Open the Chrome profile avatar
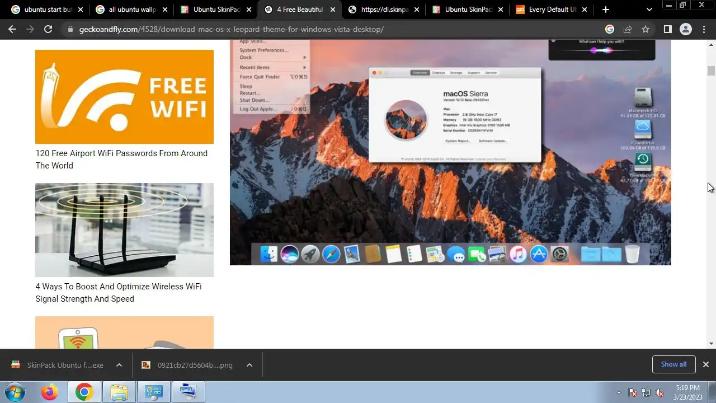This screenshot has height=403, width=716. point(686,29)
